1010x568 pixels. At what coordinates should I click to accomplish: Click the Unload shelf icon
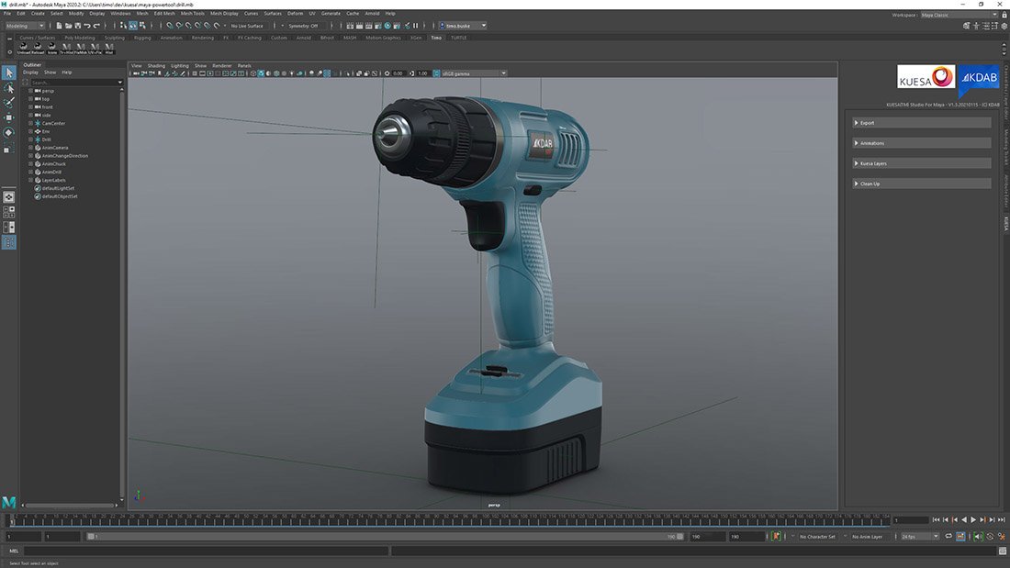(24, 48)
